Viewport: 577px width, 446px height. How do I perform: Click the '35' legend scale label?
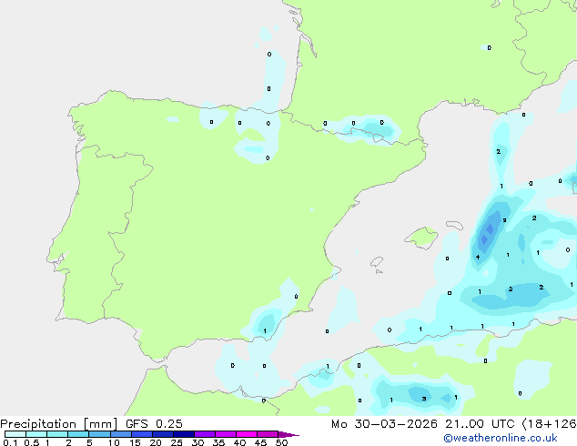[x=218, y=442]
